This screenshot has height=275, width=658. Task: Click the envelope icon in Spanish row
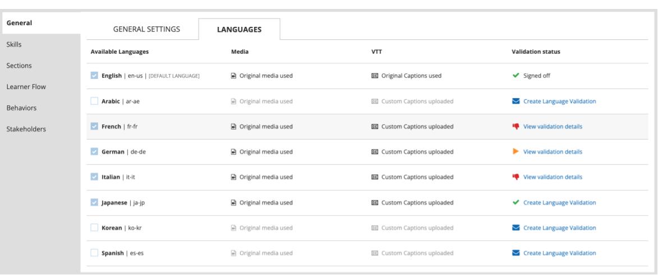[516, 253]
